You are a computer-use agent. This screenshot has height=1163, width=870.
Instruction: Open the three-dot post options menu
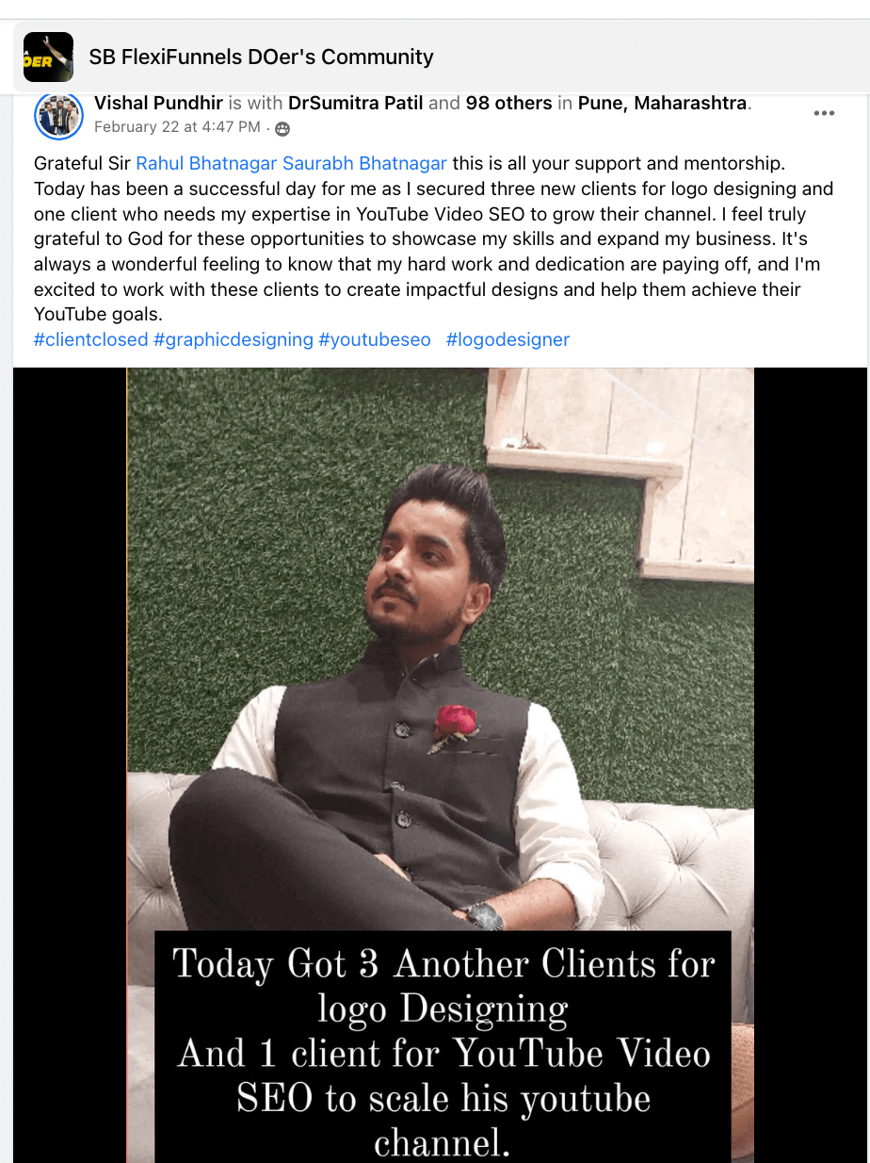pos(824,113)
